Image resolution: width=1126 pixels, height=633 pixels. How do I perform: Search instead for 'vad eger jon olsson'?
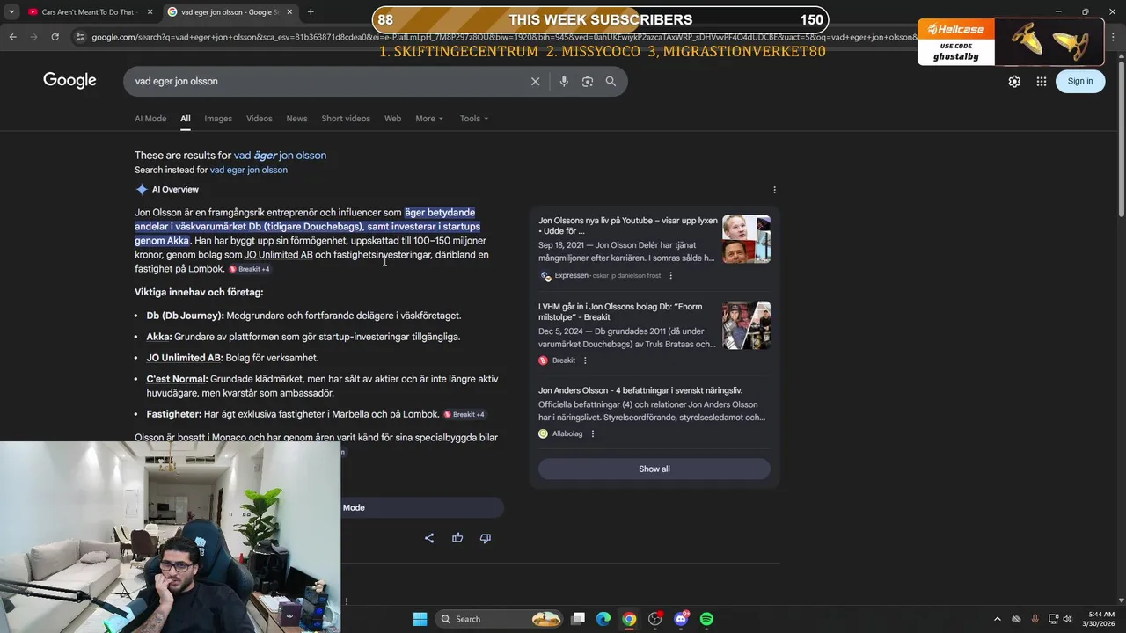(x=249, y=170)
